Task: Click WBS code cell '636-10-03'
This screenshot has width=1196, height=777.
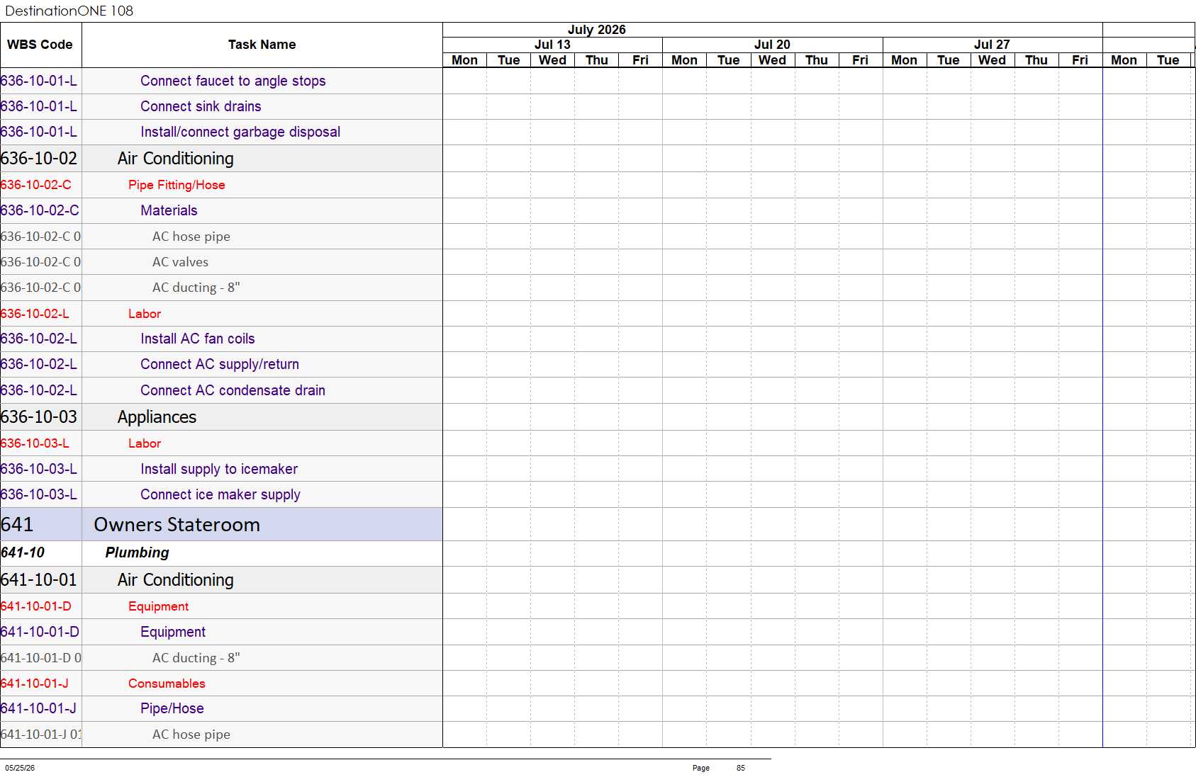Action: point(40,417)
